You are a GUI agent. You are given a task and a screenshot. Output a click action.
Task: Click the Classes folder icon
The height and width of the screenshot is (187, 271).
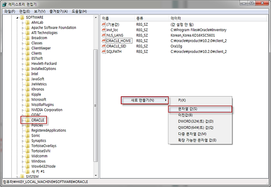point(27,43)
